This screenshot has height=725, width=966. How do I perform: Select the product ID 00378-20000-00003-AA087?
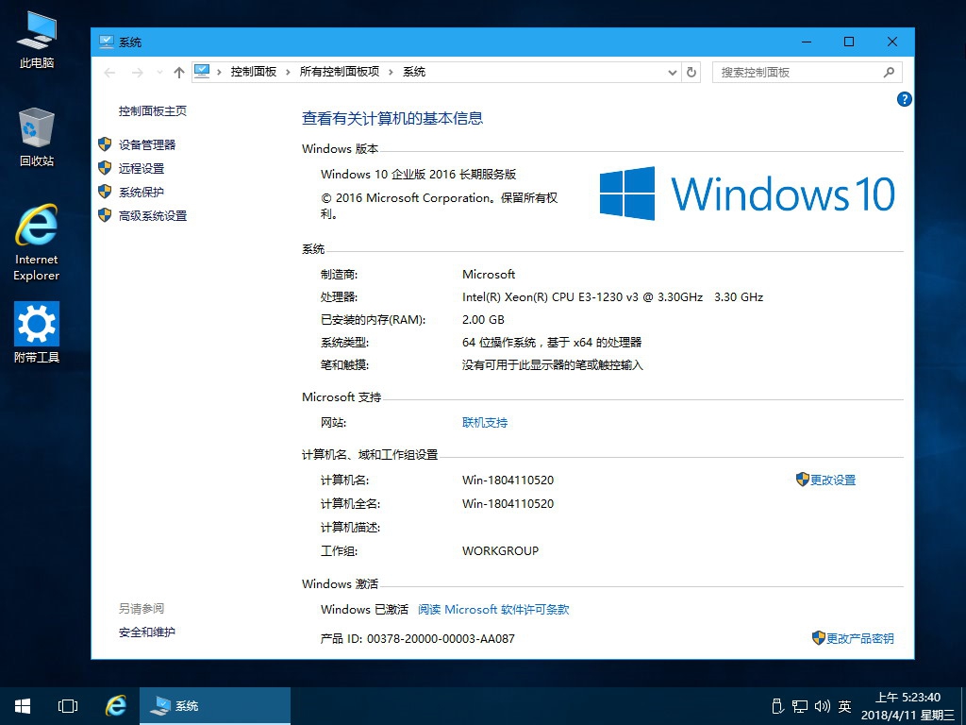[x=441, y=639]
